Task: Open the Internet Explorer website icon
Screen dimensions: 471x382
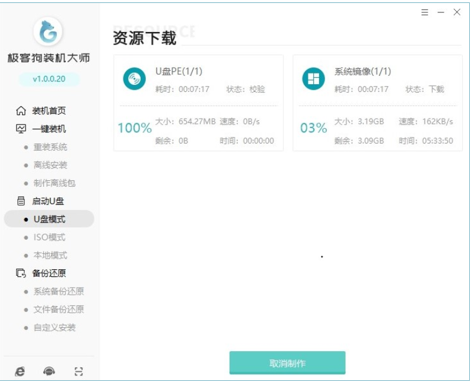Action: pos(20,371)
